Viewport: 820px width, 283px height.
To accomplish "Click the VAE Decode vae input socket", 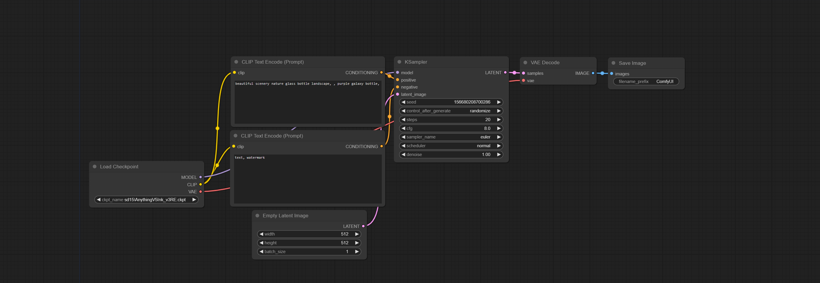I will coord(524,80).
